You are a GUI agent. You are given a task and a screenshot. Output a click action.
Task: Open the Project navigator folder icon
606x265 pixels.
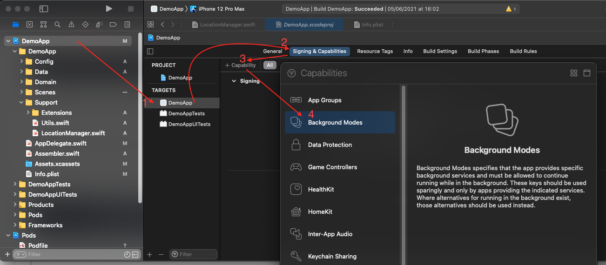pyautogui.click(x=16, y=25)
